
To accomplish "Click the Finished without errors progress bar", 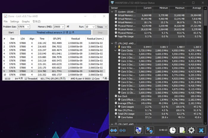I will point(56,32).
